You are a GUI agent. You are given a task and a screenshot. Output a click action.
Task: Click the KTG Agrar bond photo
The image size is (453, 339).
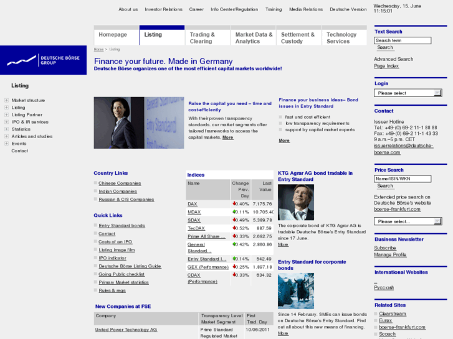(x=296, y=202)
